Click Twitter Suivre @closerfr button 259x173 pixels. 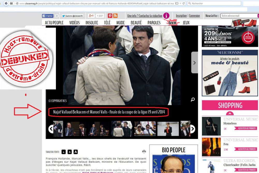(x=72, y=16)
